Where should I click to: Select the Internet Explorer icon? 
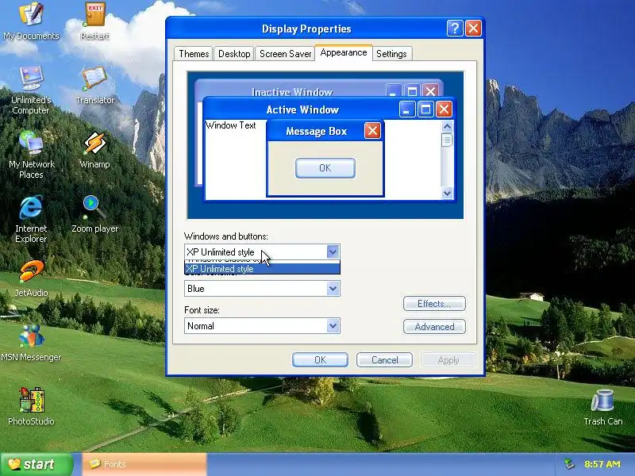(31, 219)
